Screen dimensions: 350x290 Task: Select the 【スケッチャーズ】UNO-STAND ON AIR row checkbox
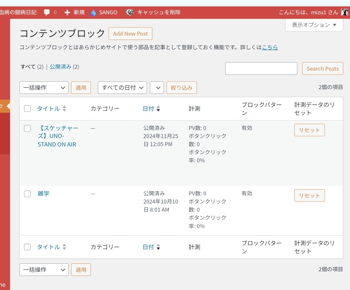point(27,128)
